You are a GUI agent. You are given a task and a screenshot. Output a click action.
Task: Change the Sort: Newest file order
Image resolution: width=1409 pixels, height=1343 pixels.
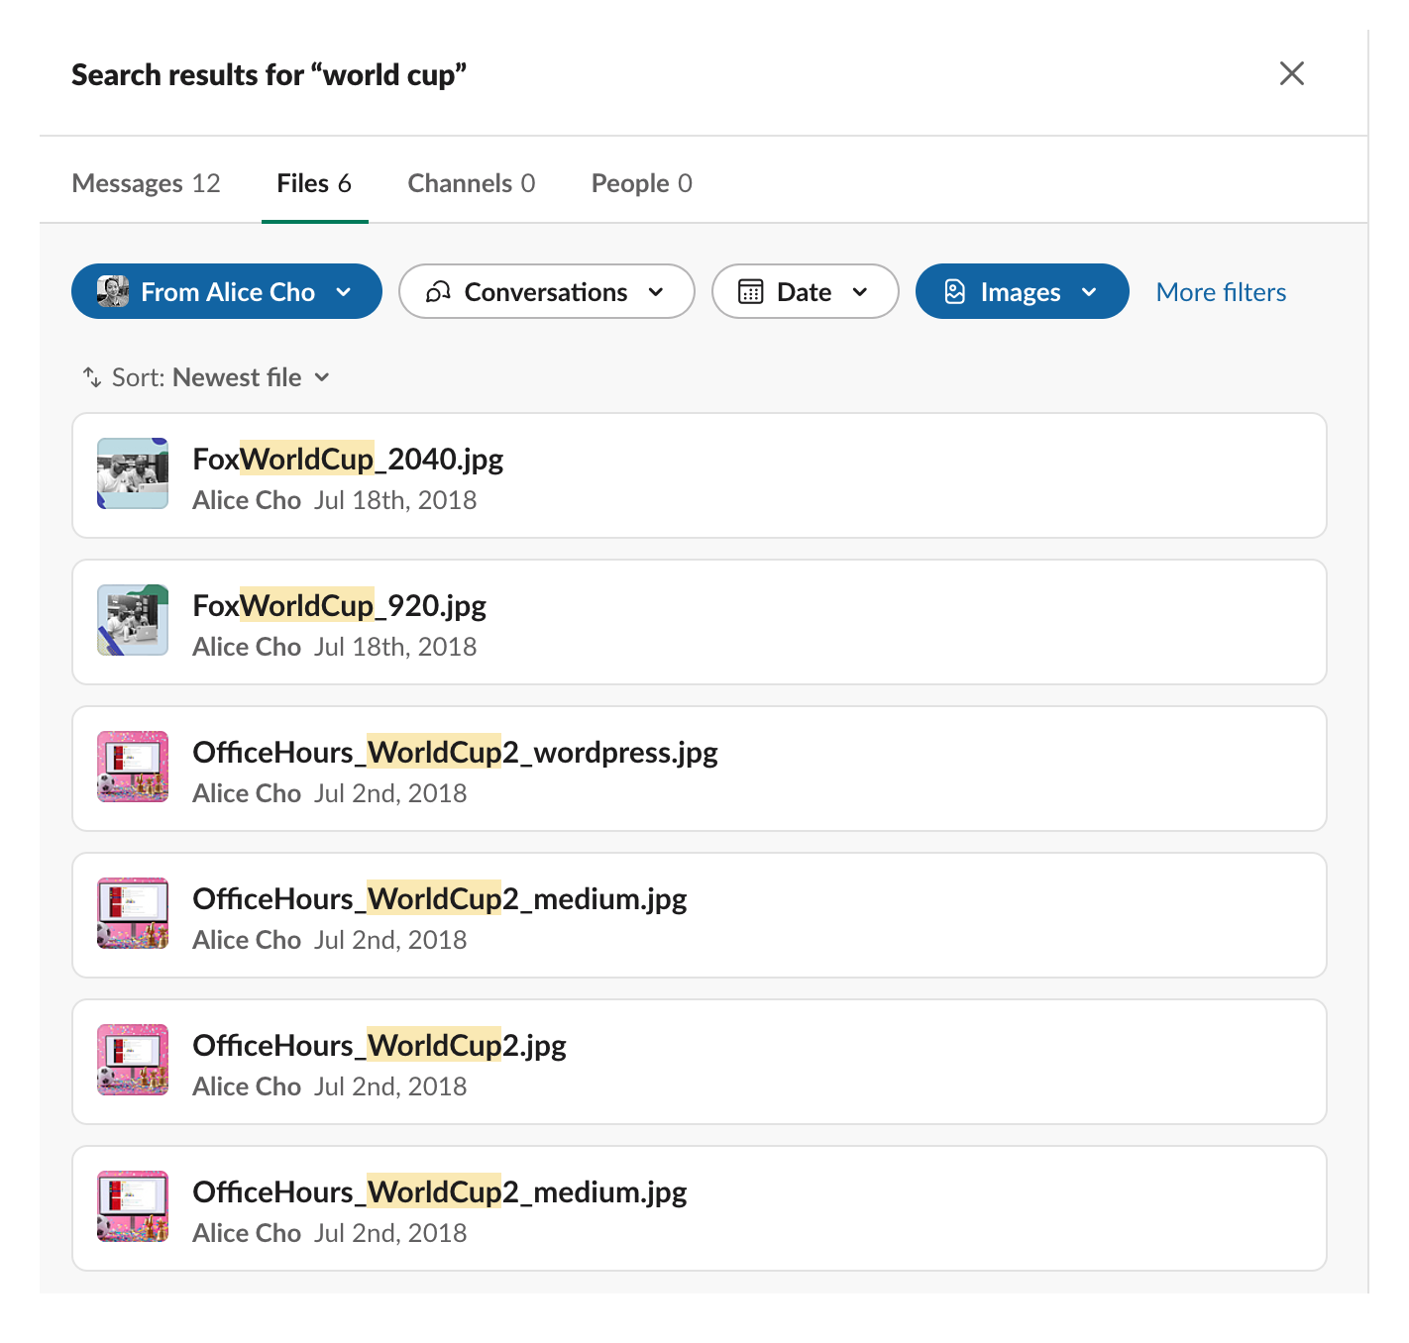point(206,377)
